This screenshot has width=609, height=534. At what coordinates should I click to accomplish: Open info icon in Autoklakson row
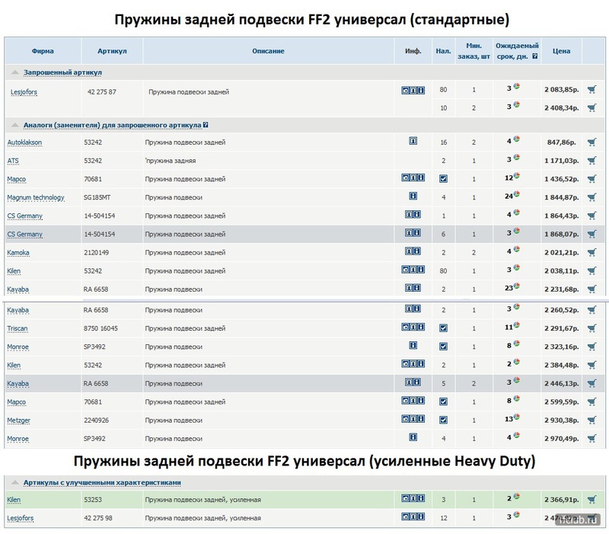tap(413, 141)
